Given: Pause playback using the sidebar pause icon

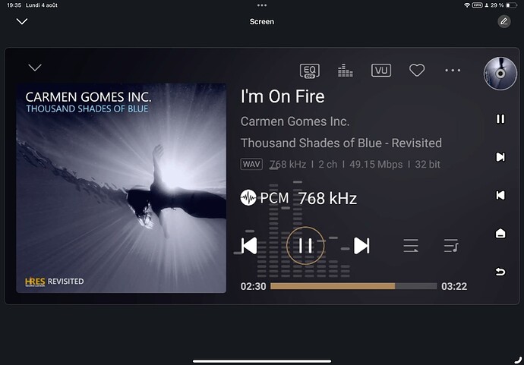Looking at the screenshot, I should (x=500, y=119).
